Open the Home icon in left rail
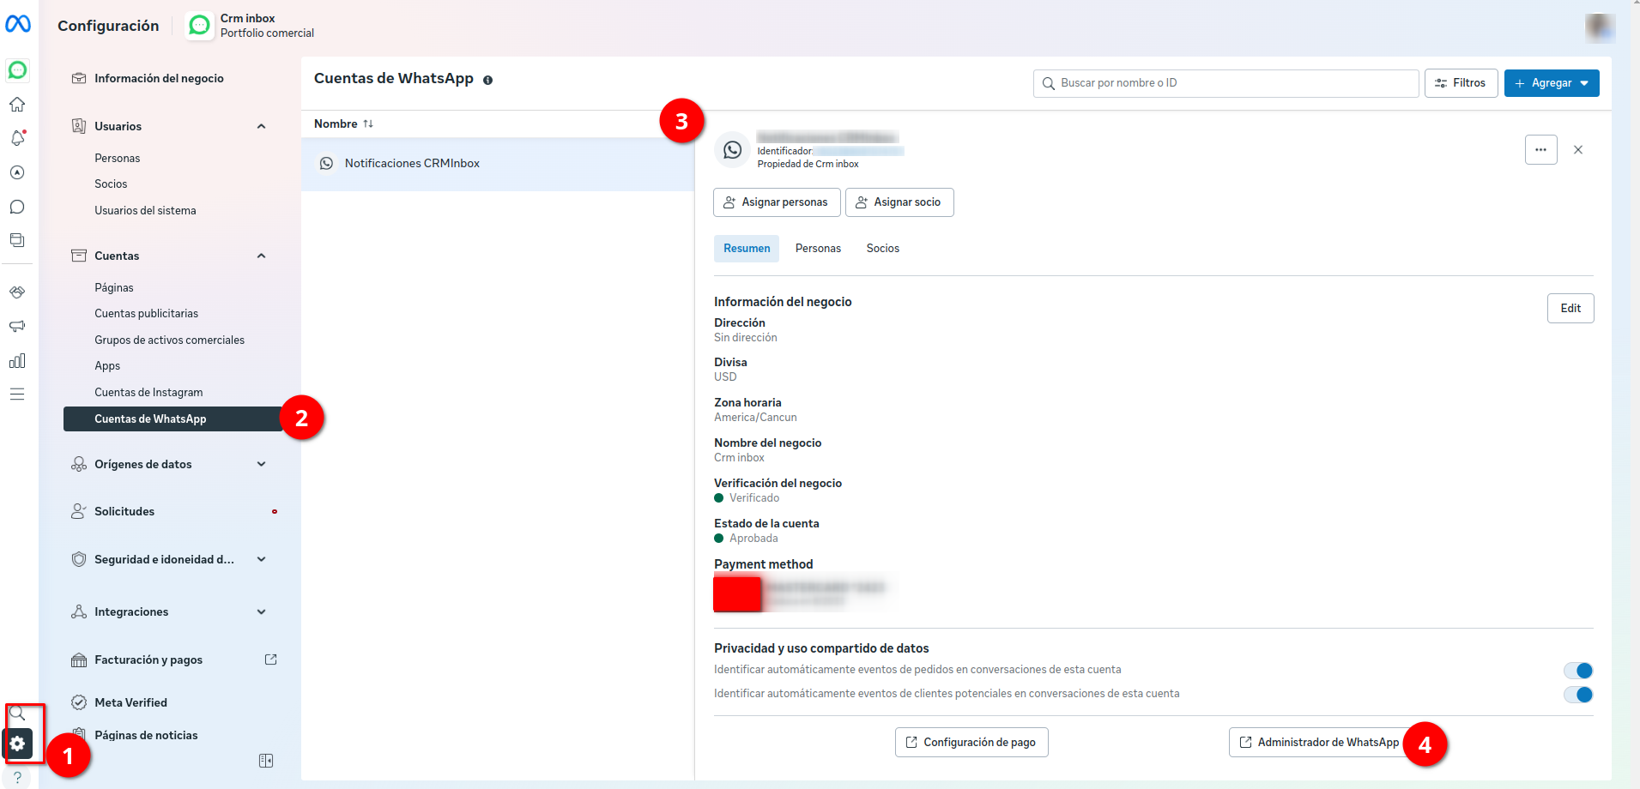Screen dimensions: 1640x789 (17, 105)
